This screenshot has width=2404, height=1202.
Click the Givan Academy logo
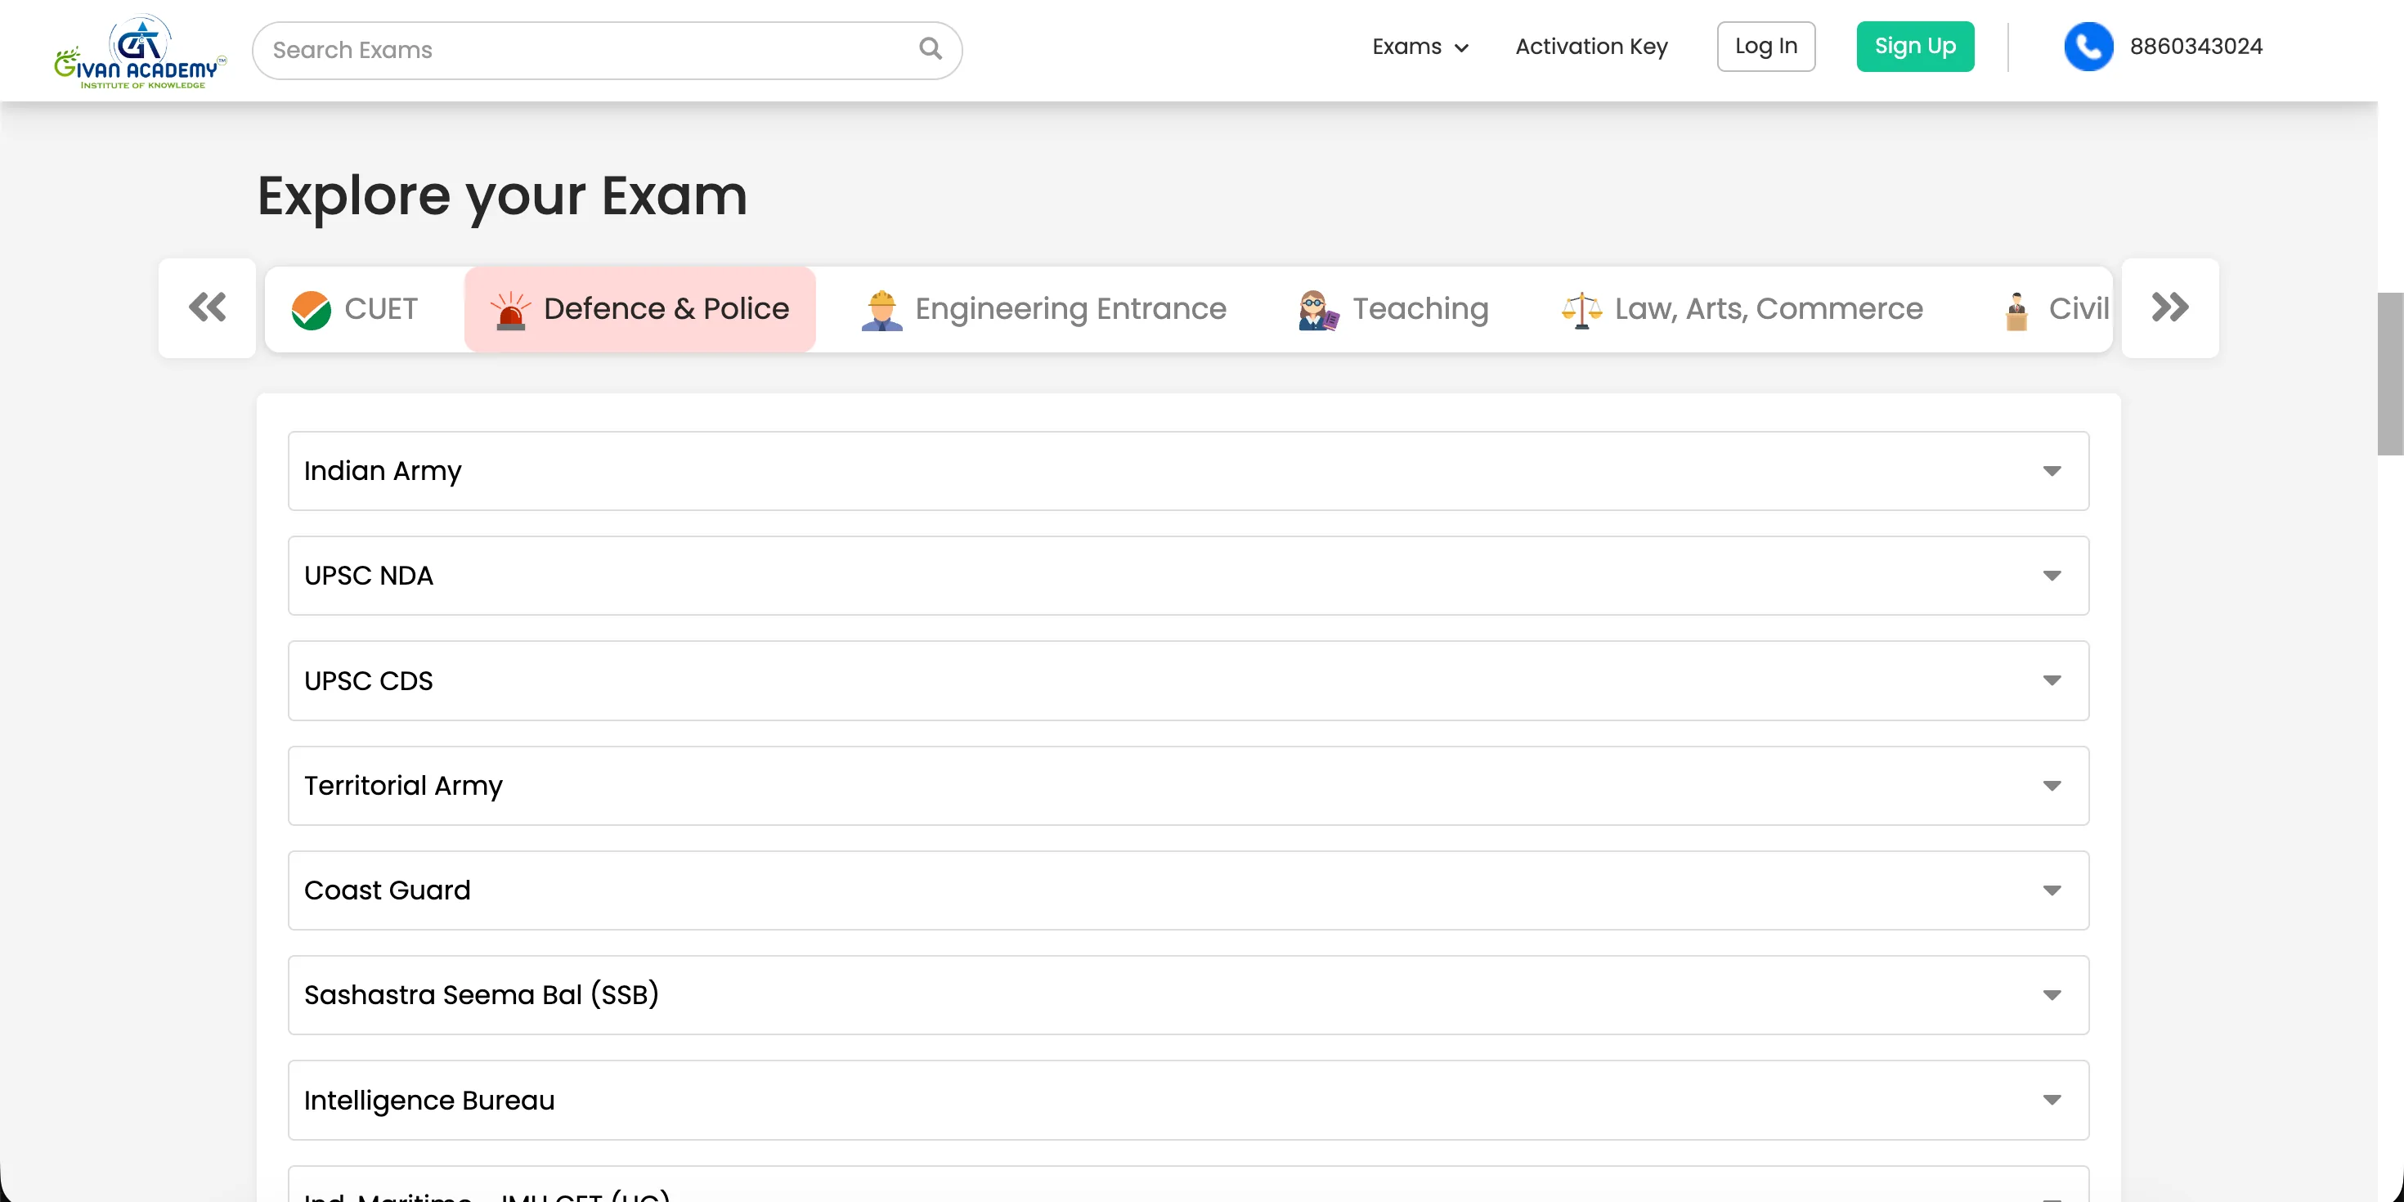click(140, 52)
